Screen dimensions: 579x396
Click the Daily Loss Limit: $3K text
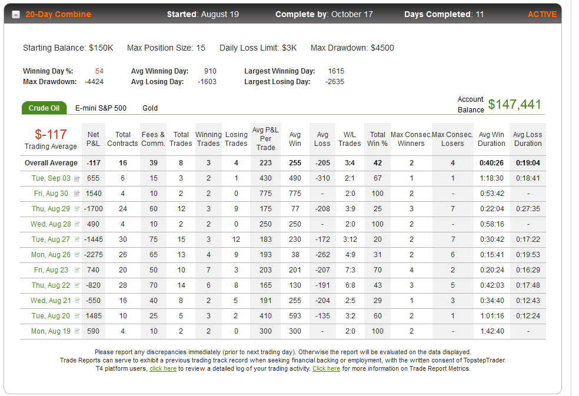pyautogui.click(x=258, y=48)
